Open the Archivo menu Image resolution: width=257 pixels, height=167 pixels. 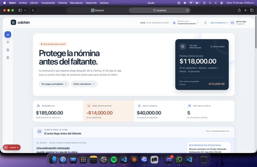point(23,3)
